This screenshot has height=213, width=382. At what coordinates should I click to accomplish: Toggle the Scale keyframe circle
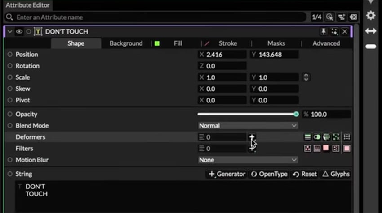[x=10, y=77]
